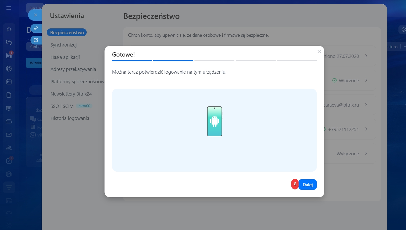Screen dimensions: 406x230
Task: Close the settings slider with the blue X
Action: point(35,15)
